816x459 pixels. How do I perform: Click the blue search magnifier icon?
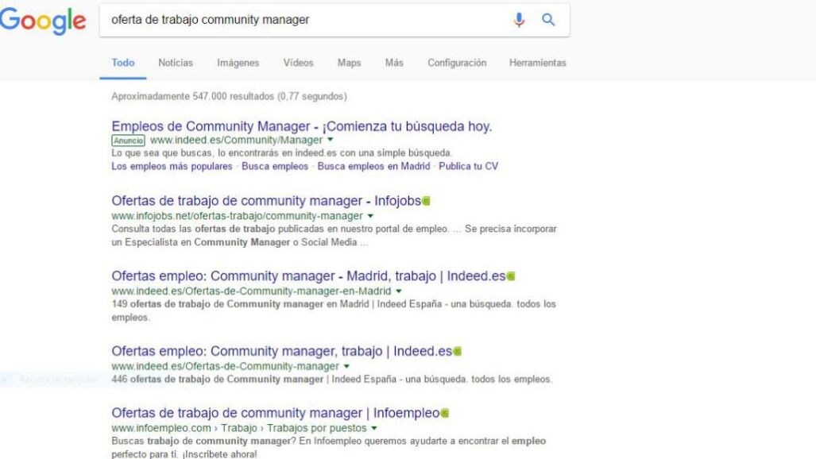(547, 21)
